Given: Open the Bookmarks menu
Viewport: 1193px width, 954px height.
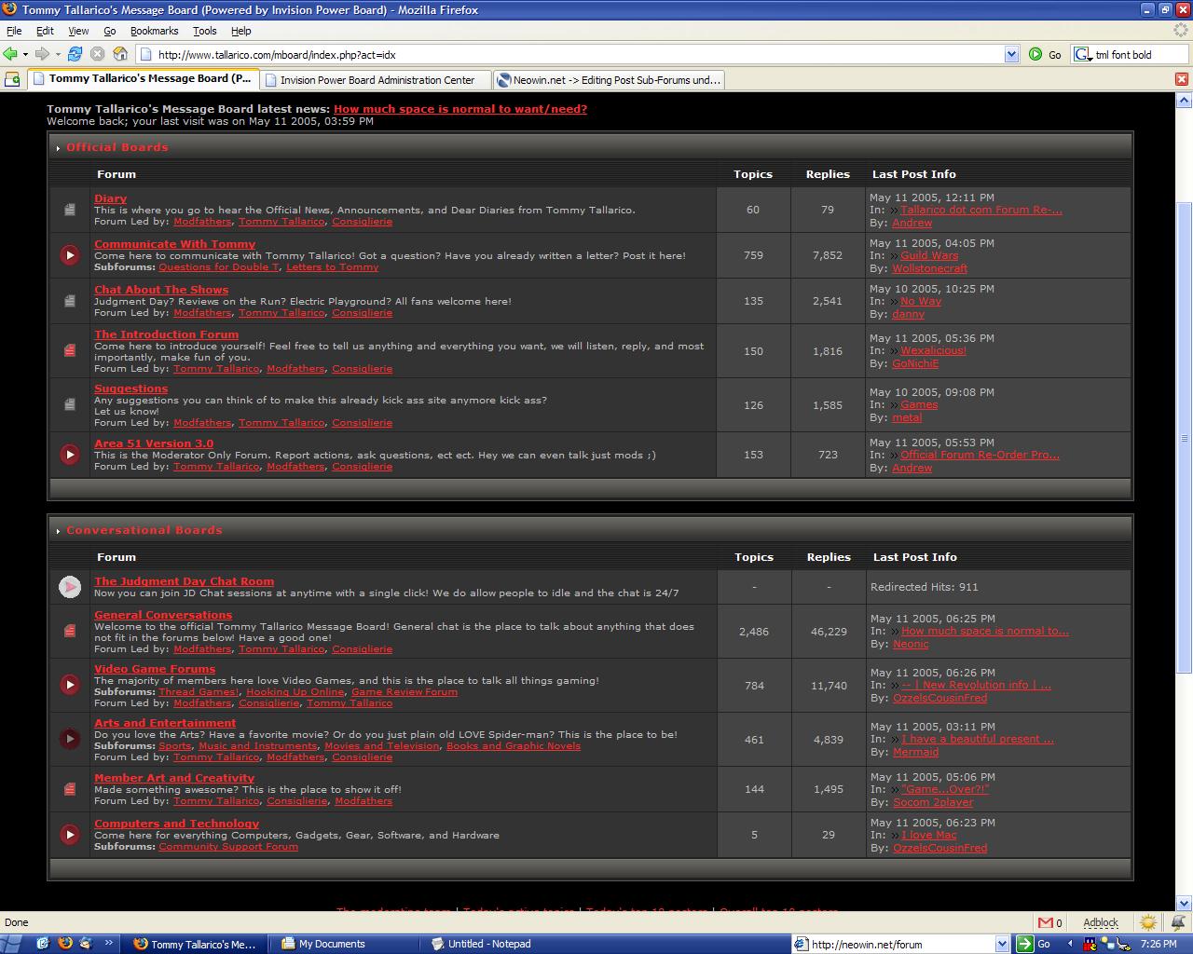Looking at the screenshot, I should (x=154, y=30).
